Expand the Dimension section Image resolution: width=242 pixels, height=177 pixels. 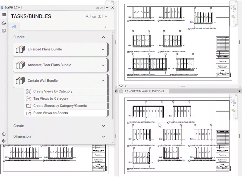103,137
